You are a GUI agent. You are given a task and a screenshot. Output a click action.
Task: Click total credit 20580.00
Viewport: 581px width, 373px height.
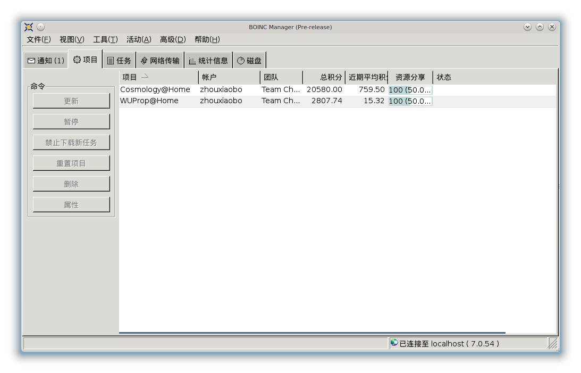pyautogui.click(x=324, y=90)
